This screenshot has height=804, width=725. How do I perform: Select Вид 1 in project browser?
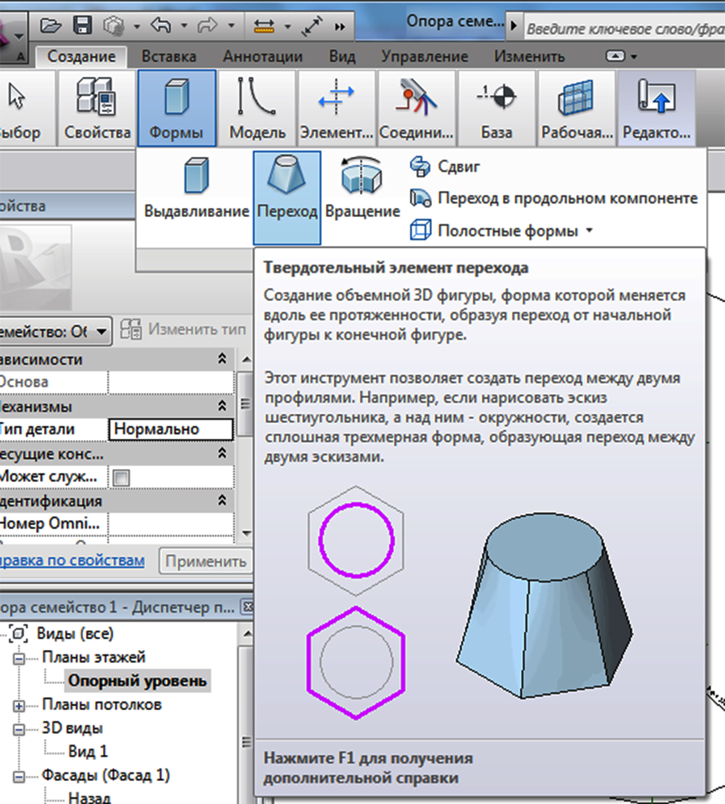point(88,751)
